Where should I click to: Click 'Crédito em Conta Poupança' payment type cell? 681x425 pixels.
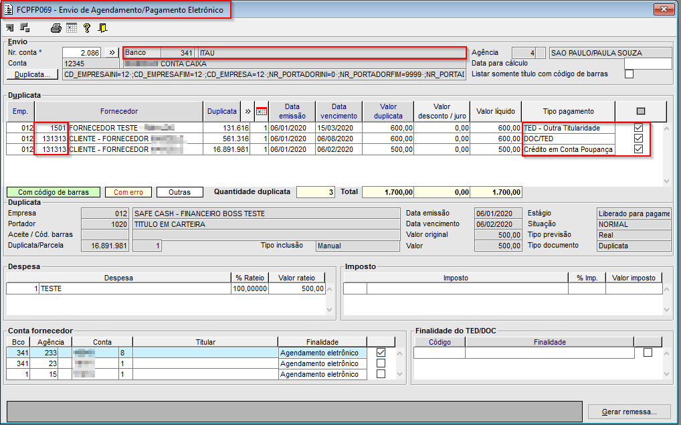tap(569, 149)
